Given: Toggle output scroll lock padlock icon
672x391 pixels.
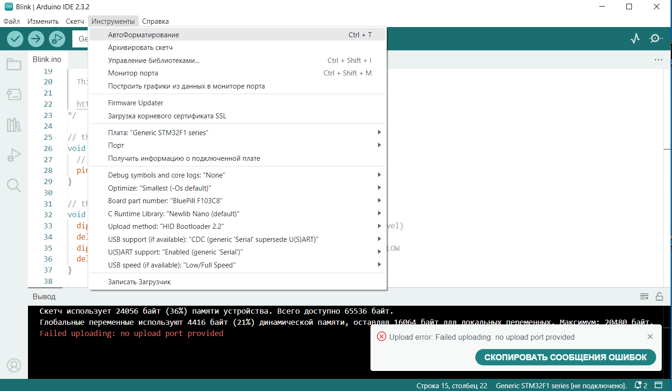Looking at the screenshot, I should click(659, 296).
